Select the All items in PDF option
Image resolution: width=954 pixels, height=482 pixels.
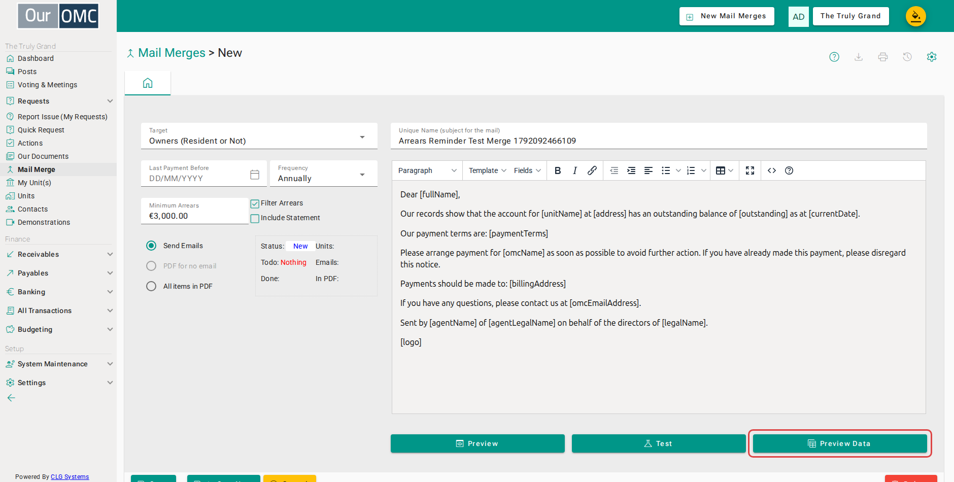click(x=151, y=286)
